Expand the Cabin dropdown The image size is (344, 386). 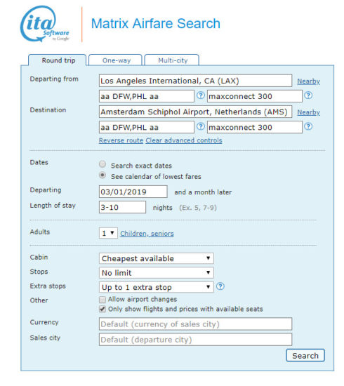coord(157,258)
